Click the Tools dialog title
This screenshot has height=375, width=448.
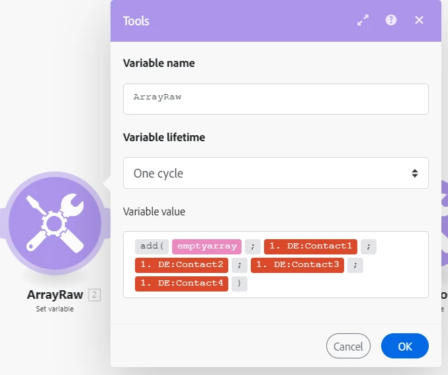136,21
